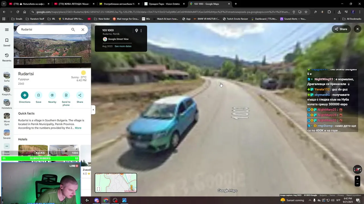Open a new Chrome tab
Image resolution: width=364 pixels, height=204 pixels.
pos(236,4)
